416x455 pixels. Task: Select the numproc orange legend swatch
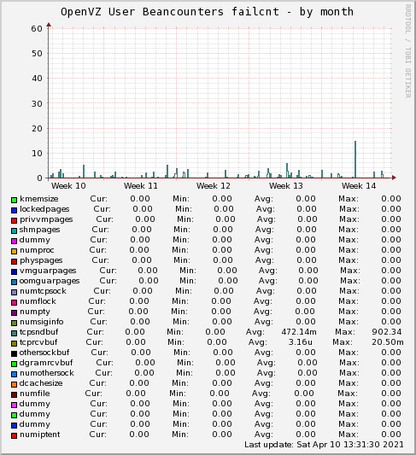(x=14, y=251)
